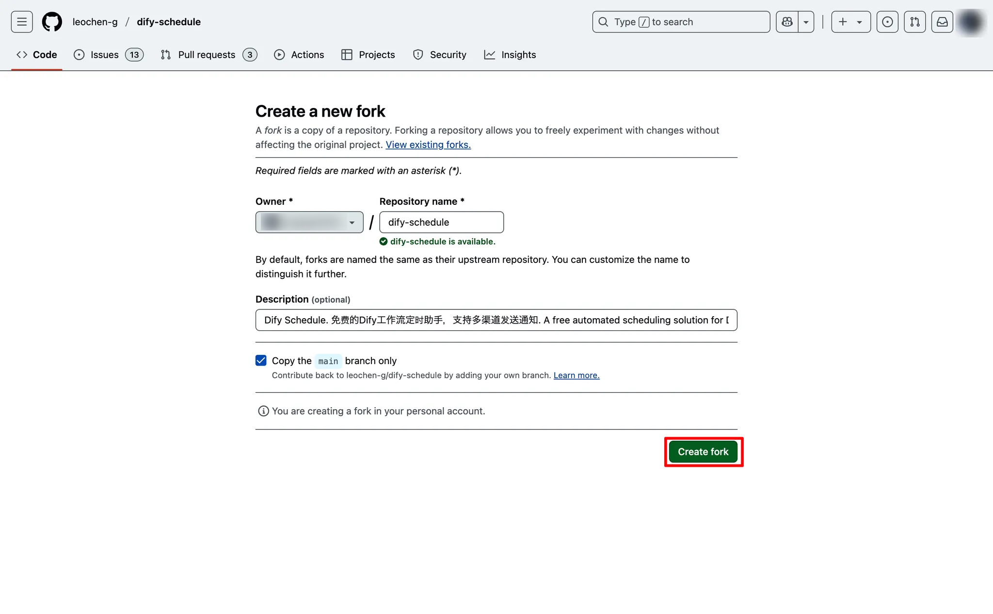This screenshot has width=993, height=614.
Task: Click the Learn more link
Action: tap(576, 375)
